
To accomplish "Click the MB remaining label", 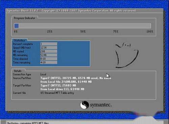I will pyautogui.click(x=20, y=55).
